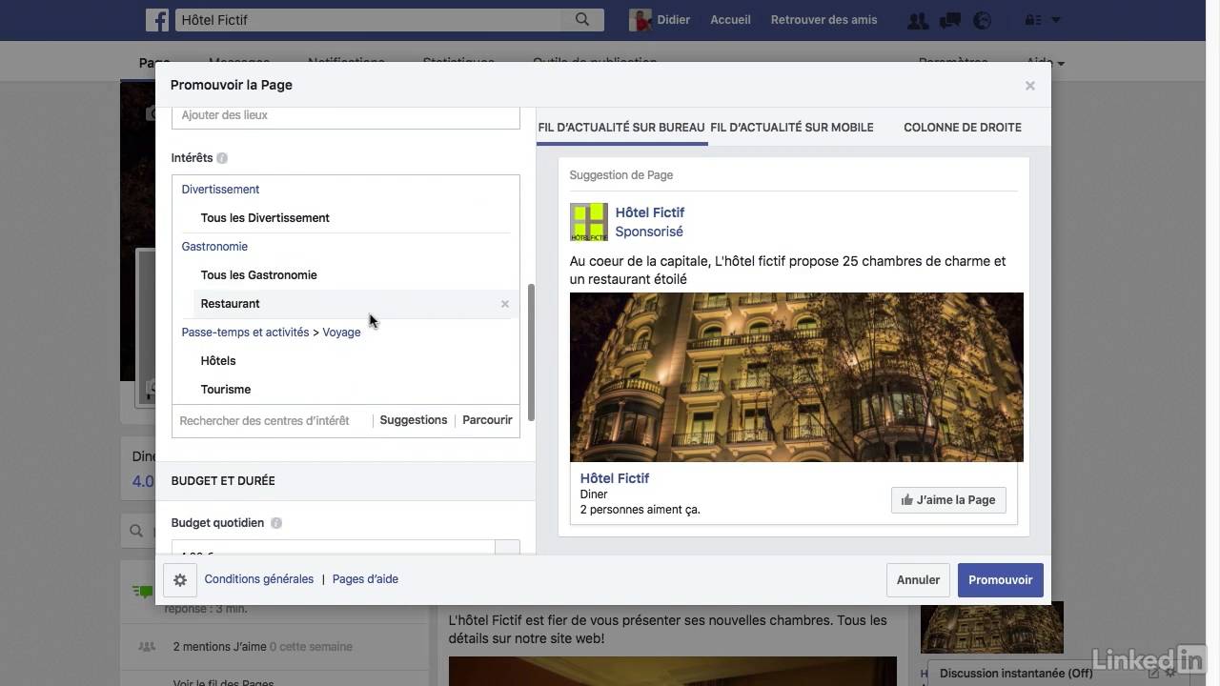The width and height of the screenshot is (1220, 686).
Task: Open the privacy shortcuts lock icon
Action: pos(1031,20)
